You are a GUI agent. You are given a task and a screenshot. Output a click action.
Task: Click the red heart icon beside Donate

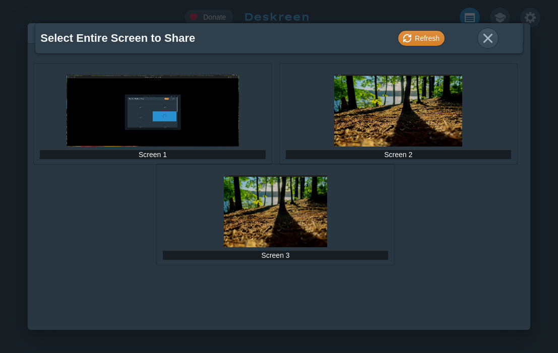click(x=194, y=17)
